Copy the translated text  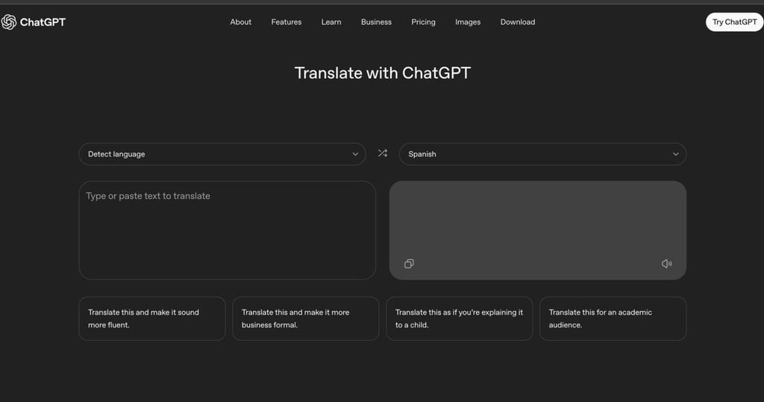(409, 263)
